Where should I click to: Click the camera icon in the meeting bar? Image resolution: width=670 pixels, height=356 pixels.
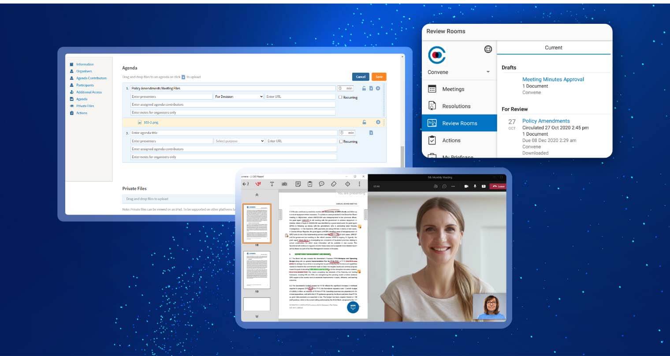[x=466, y=186]
